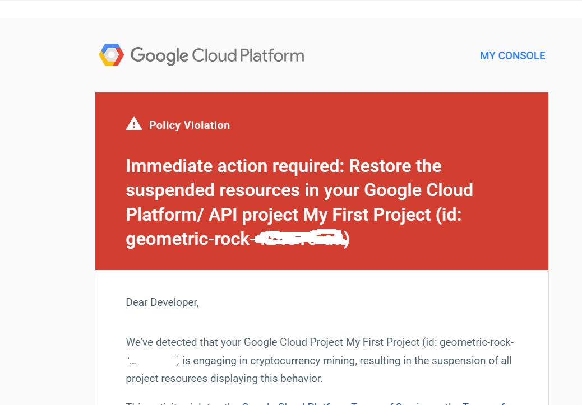The height and width of the screenshot is (405, 582).
Task: Click "geometric-rock-" in the red headline
Action: pyautogui.click(x=188, y=239)
